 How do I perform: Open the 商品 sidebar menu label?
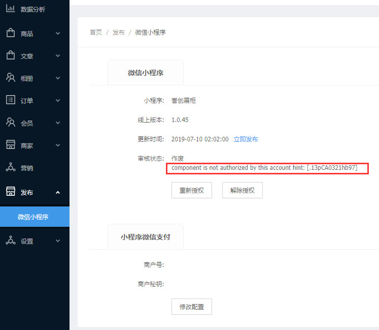coord(26,34)
